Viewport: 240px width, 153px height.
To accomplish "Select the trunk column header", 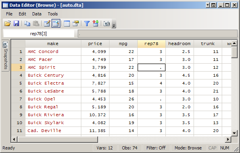I will tap(208, 44).
